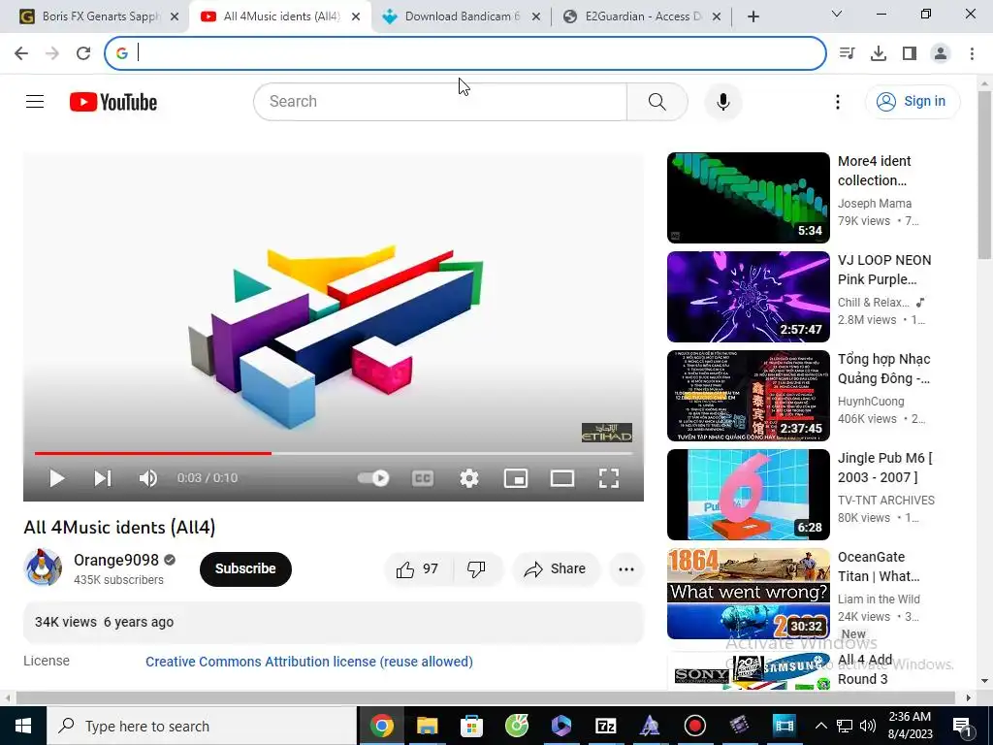Open 7-Zip from taskbar
993x745 pixels.
point(605,726)
